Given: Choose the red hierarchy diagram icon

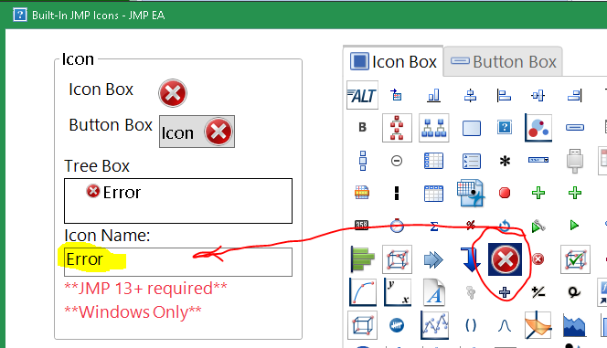Looking at the screenshot, I should (397, 128).
